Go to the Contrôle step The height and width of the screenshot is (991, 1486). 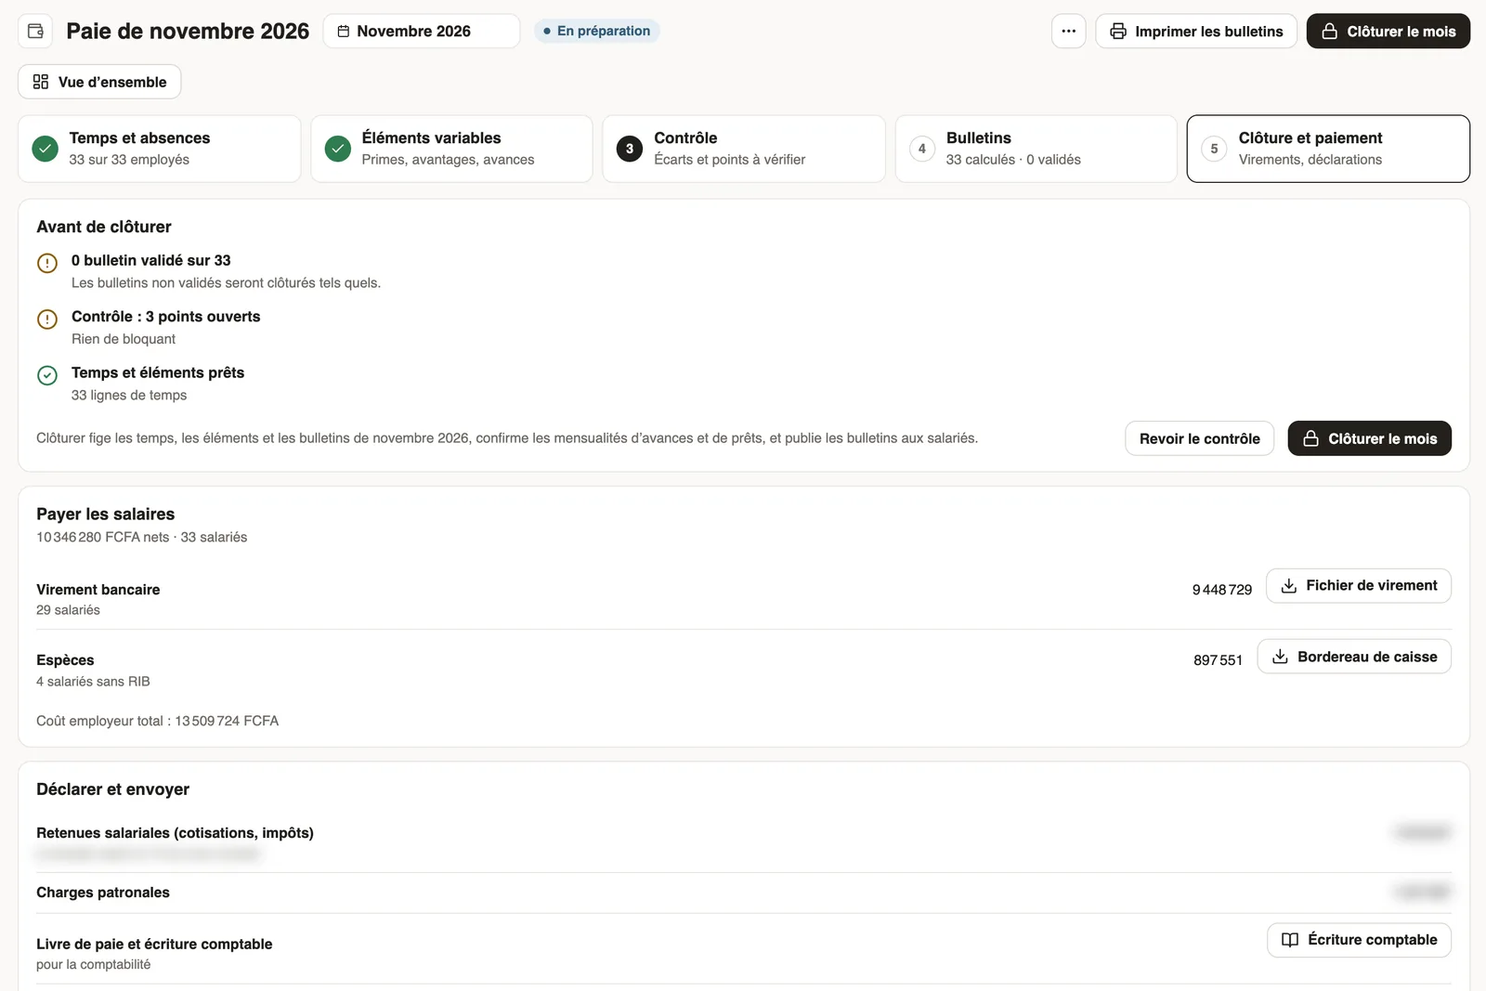(x=744, y=149)
